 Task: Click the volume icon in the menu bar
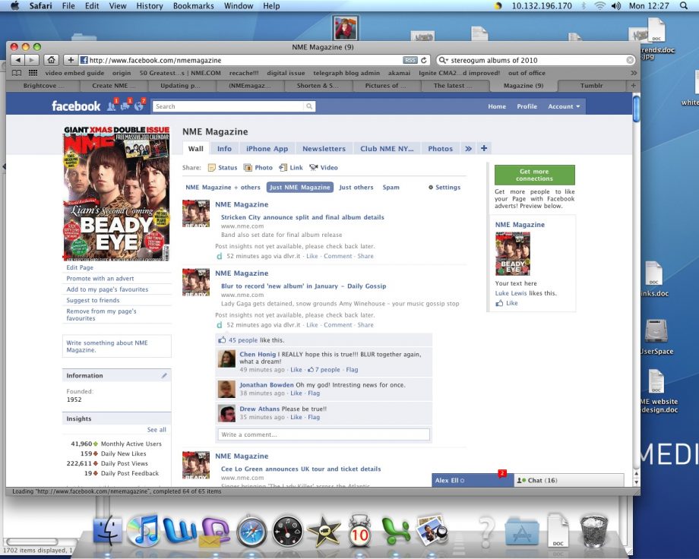[x=616, y=6]
